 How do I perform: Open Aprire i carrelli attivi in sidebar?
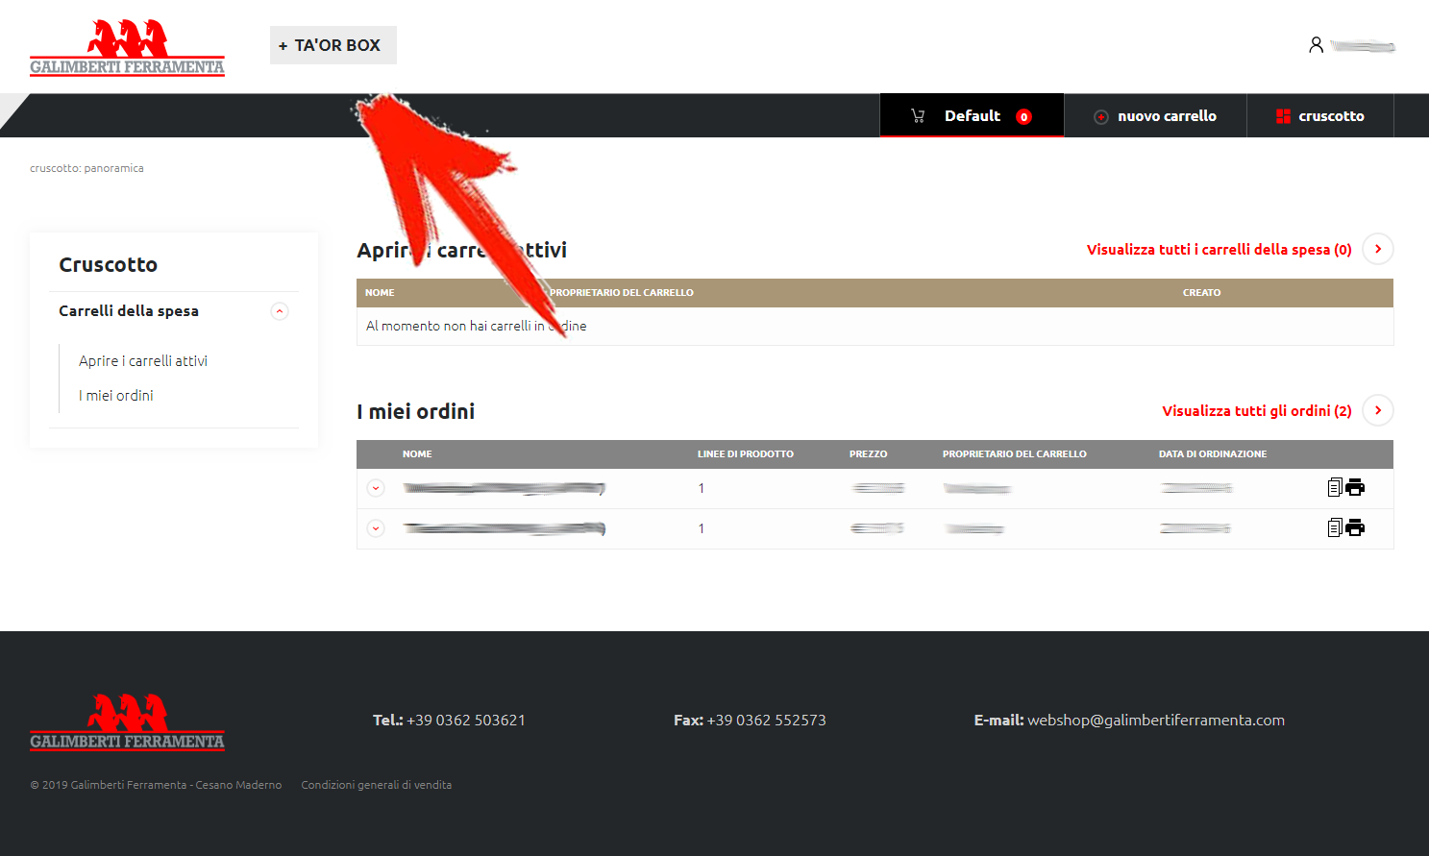click(143, 361)
